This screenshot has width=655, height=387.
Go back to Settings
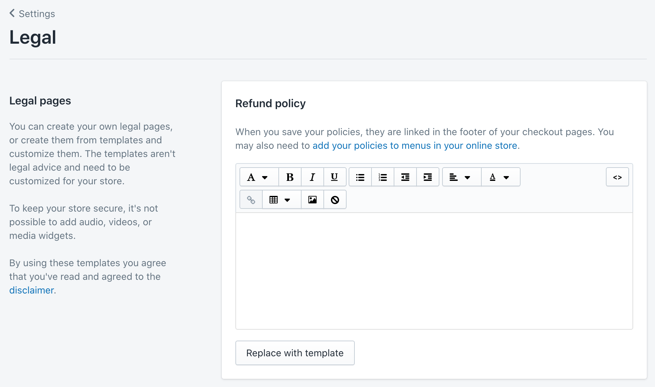32,14
